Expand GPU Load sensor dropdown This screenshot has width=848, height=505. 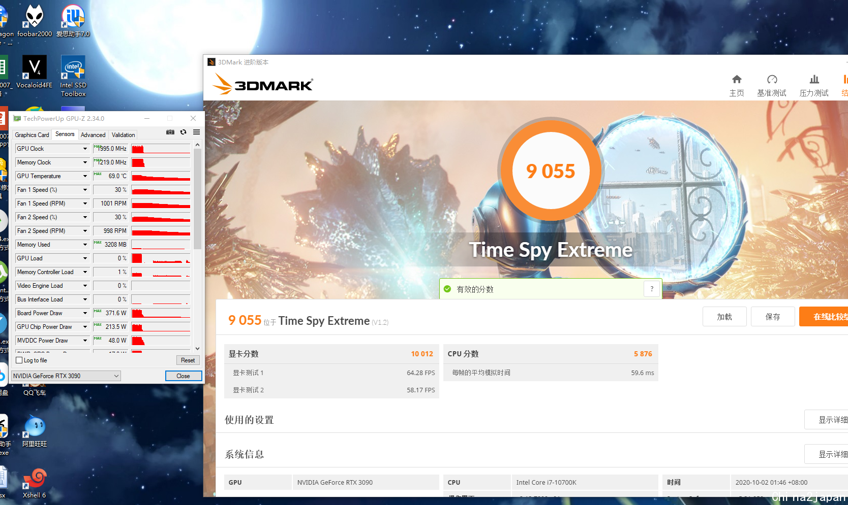(x=85, y=258)
